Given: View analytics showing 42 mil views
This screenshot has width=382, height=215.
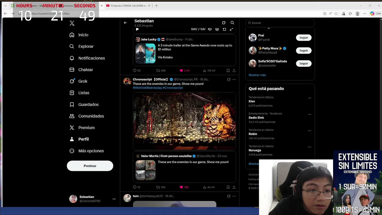Looking at the screenshot, I should pos(209,187).
